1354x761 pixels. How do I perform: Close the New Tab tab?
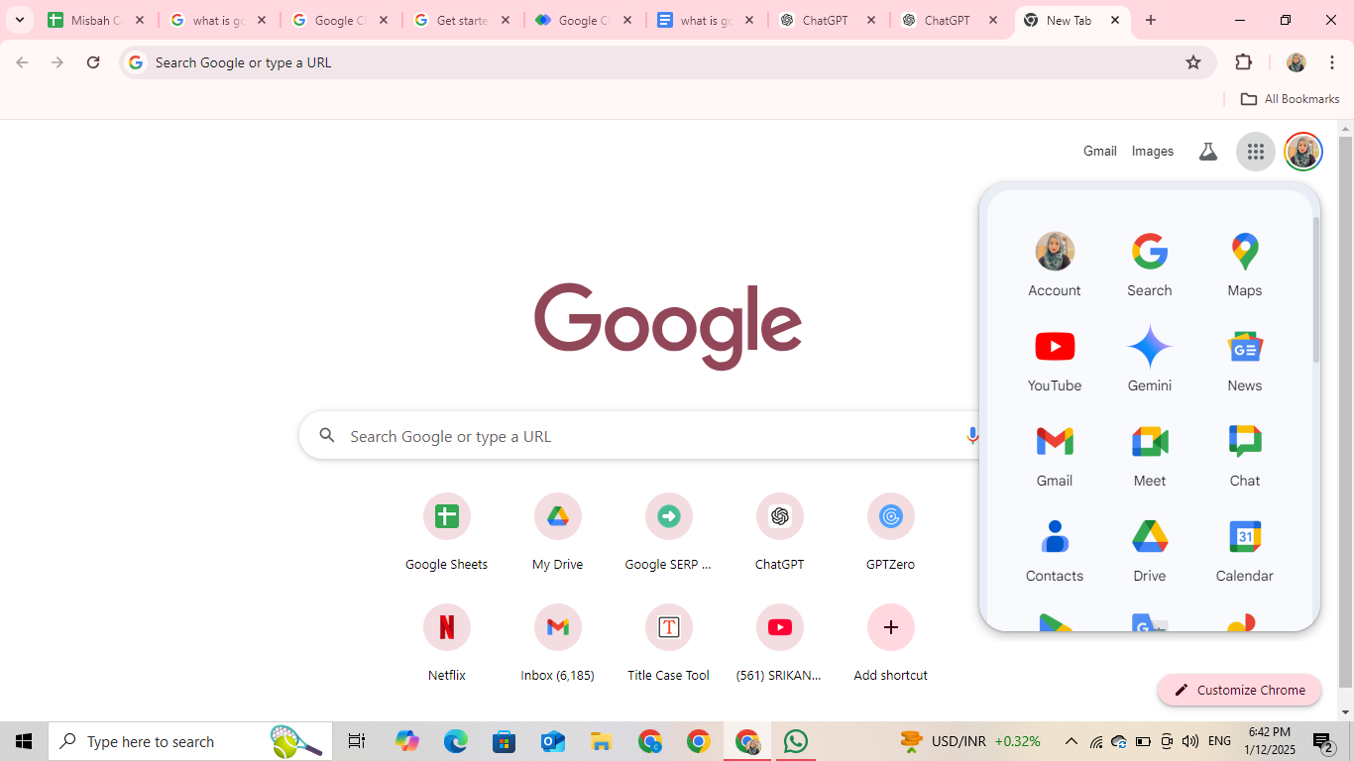[x=1115, y=20]
